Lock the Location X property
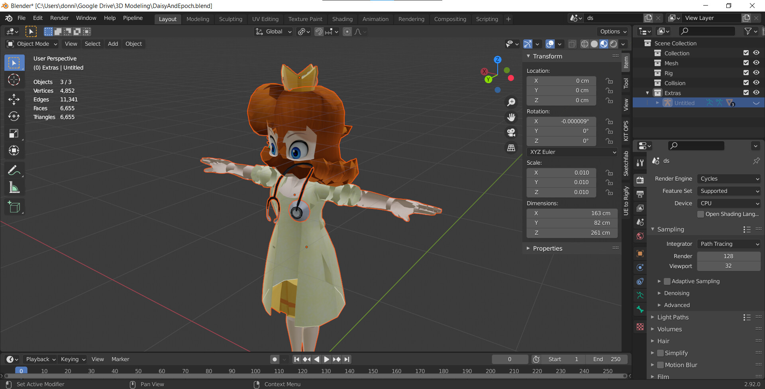This screenshot has height=389, width=765. (609, 81)
